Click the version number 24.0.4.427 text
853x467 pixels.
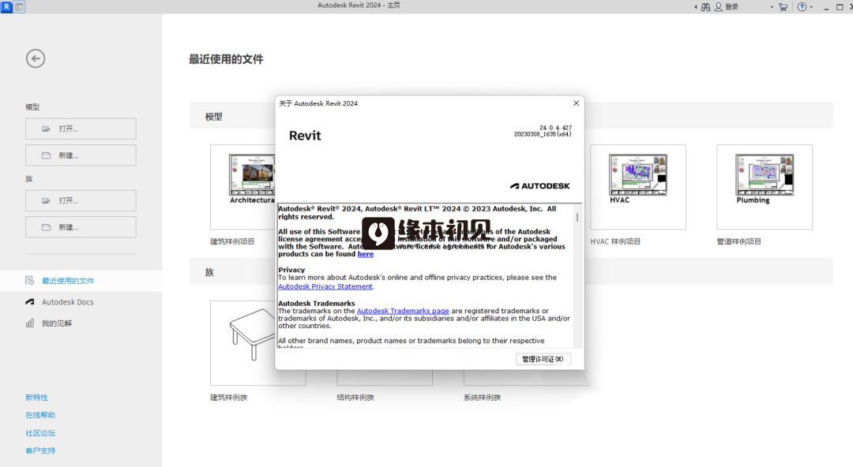(555, 128)
